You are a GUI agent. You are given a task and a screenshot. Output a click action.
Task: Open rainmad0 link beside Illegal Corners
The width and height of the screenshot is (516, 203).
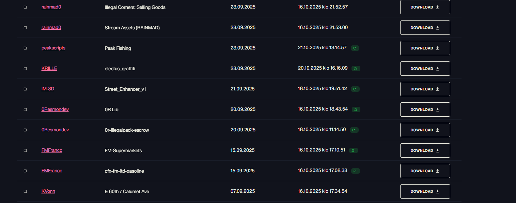[51, 7]
